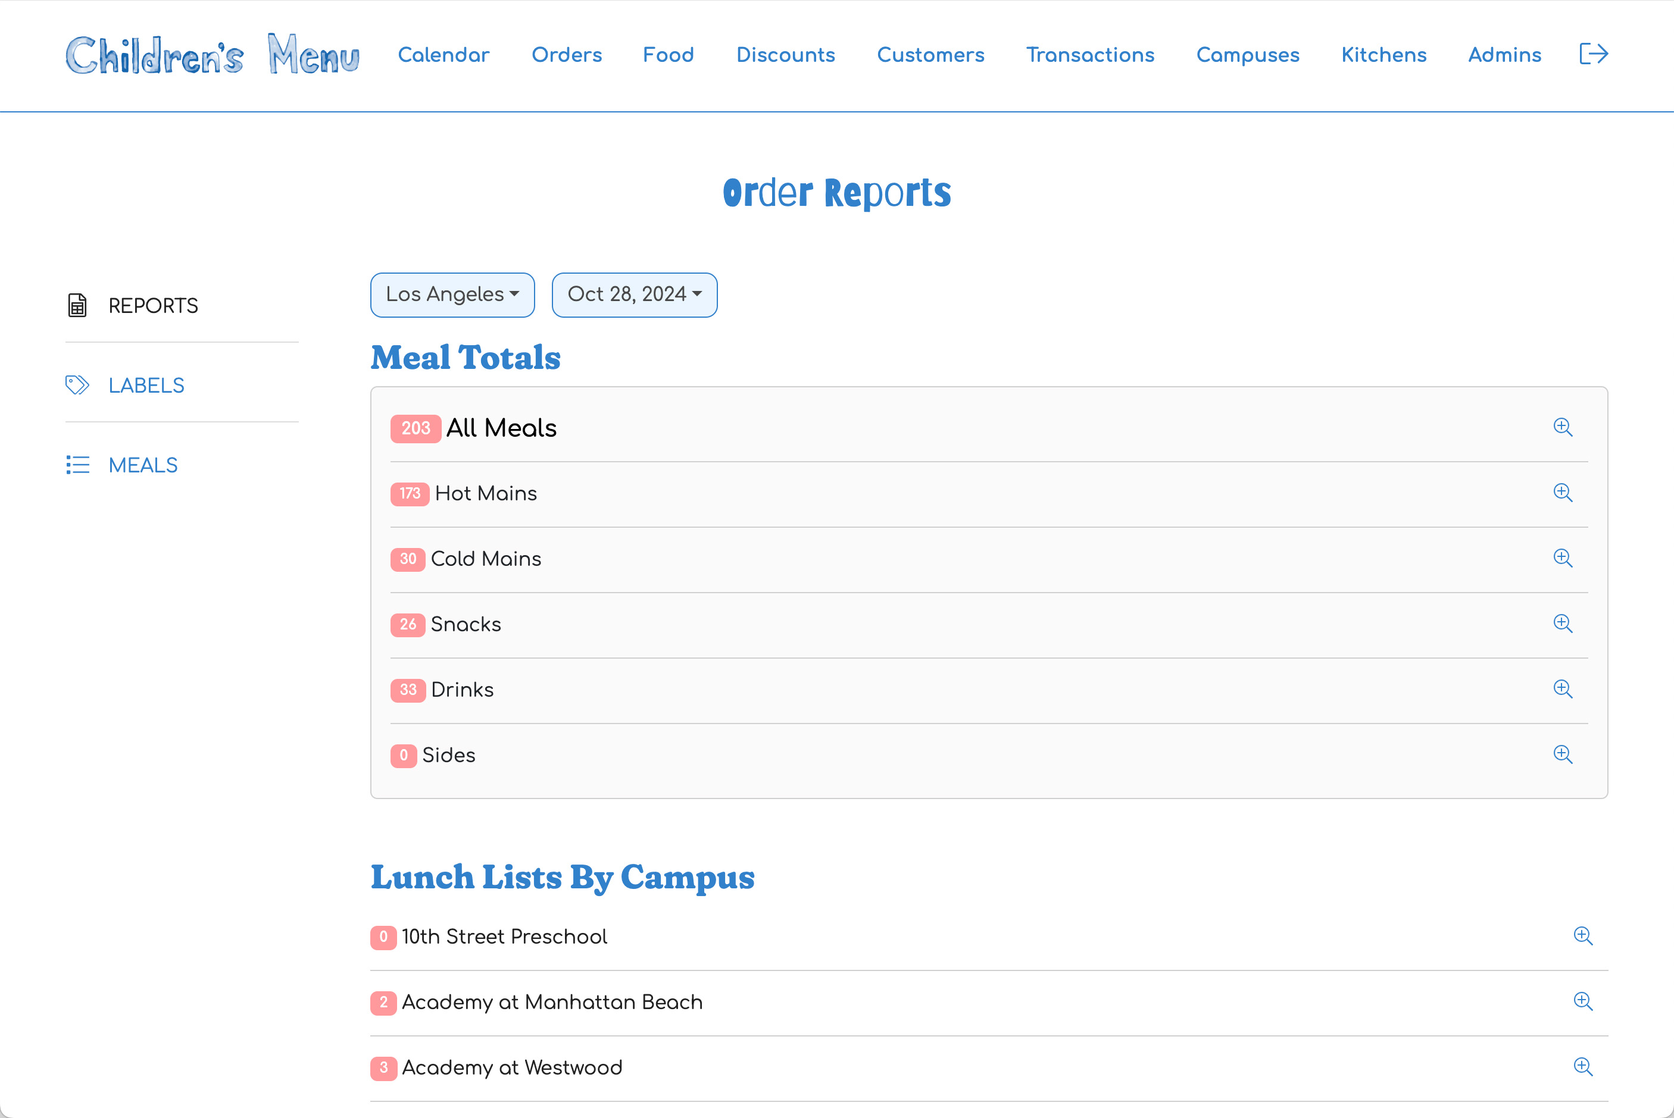Viewport: 1674px width, 1118px height.
Task: Open the Discounts page
Action: click(785, 55)
